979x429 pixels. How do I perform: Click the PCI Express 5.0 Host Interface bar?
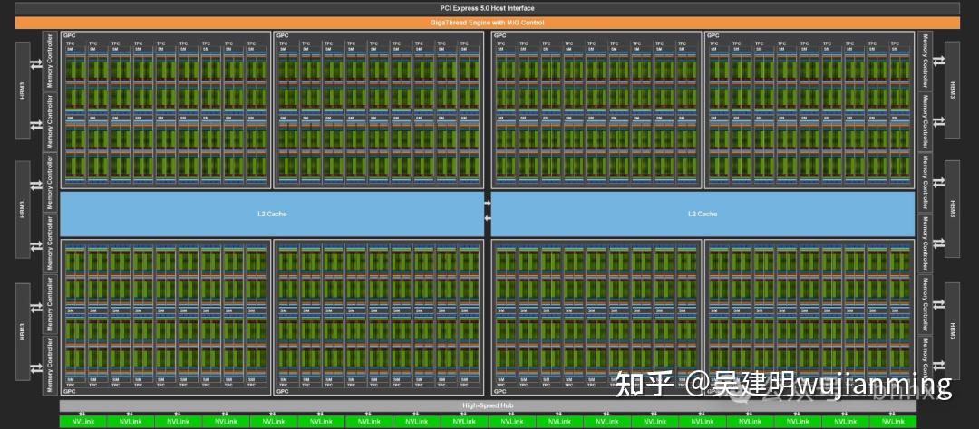point(487,8)
